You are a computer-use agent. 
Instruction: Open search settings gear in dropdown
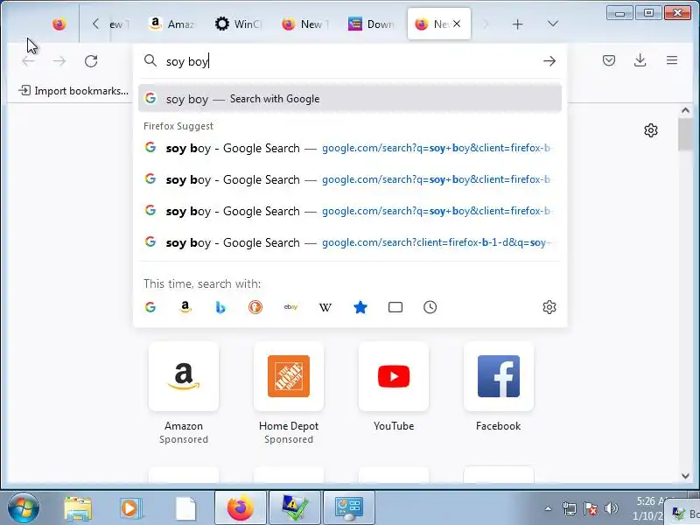tap(549, 307)
